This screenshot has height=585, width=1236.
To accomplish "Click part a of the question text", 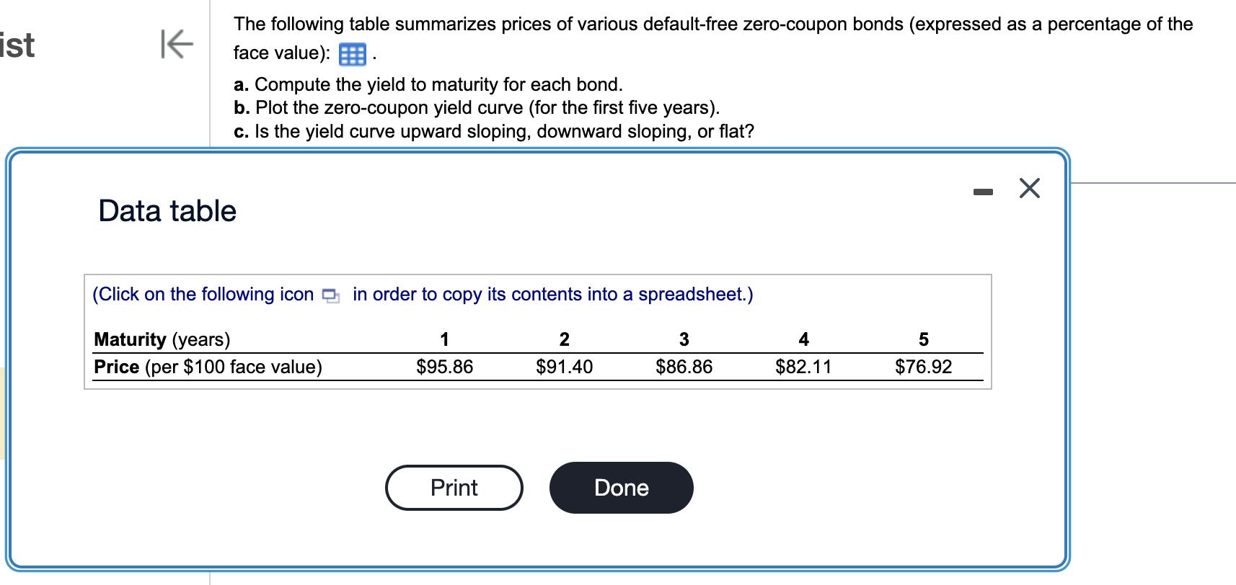I will [428, 84].
